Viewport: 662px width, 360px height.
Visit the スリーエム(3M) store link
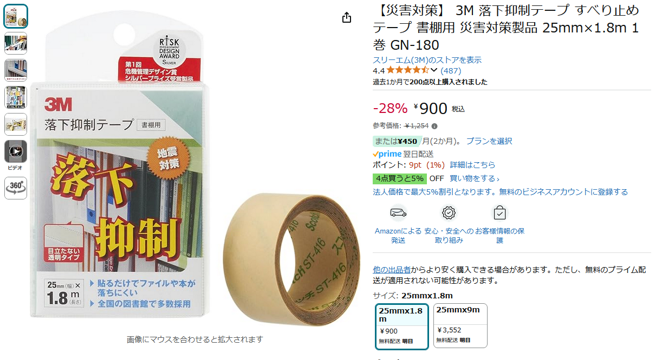(427, 60)
